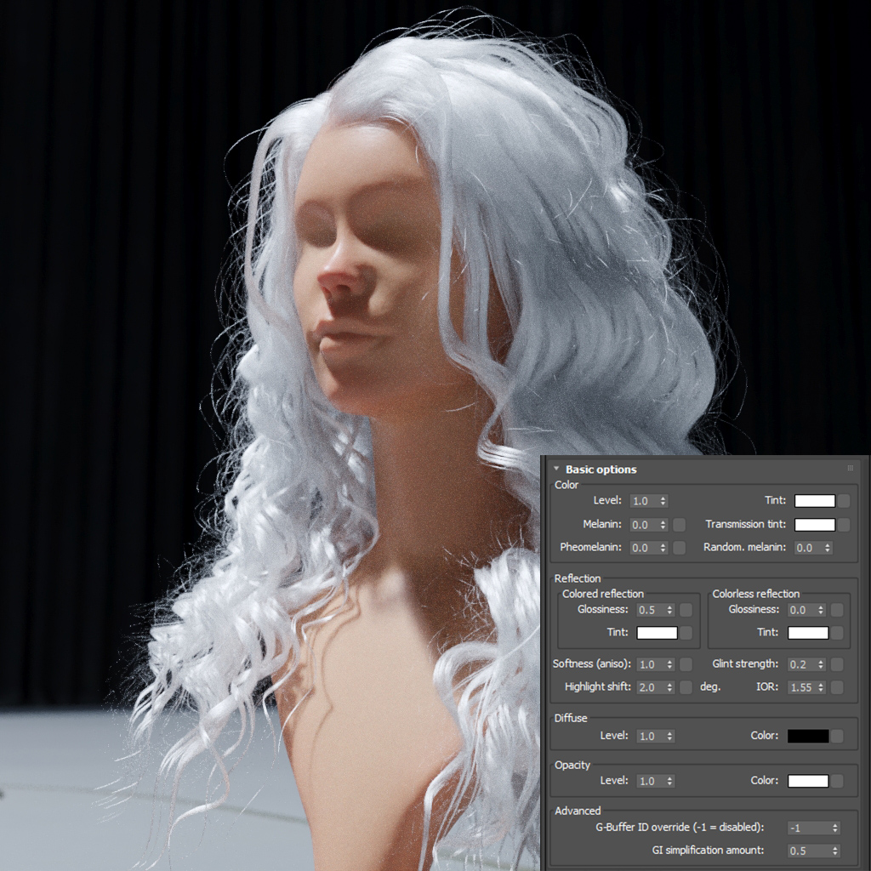This screenshot has height=871, width=871.
Task: Click the map slot button beside Pheomelanin
Action: coord(679,548)
